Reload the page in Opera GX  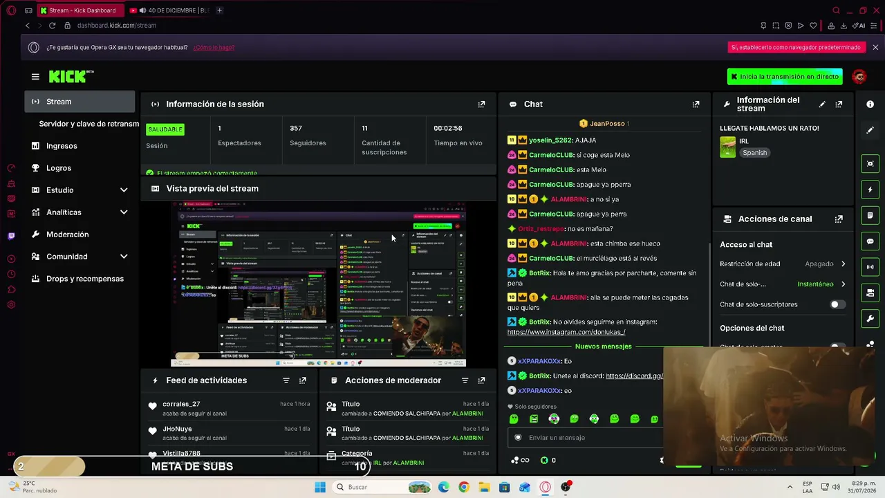pyautogui.click(x=52, y=26)
